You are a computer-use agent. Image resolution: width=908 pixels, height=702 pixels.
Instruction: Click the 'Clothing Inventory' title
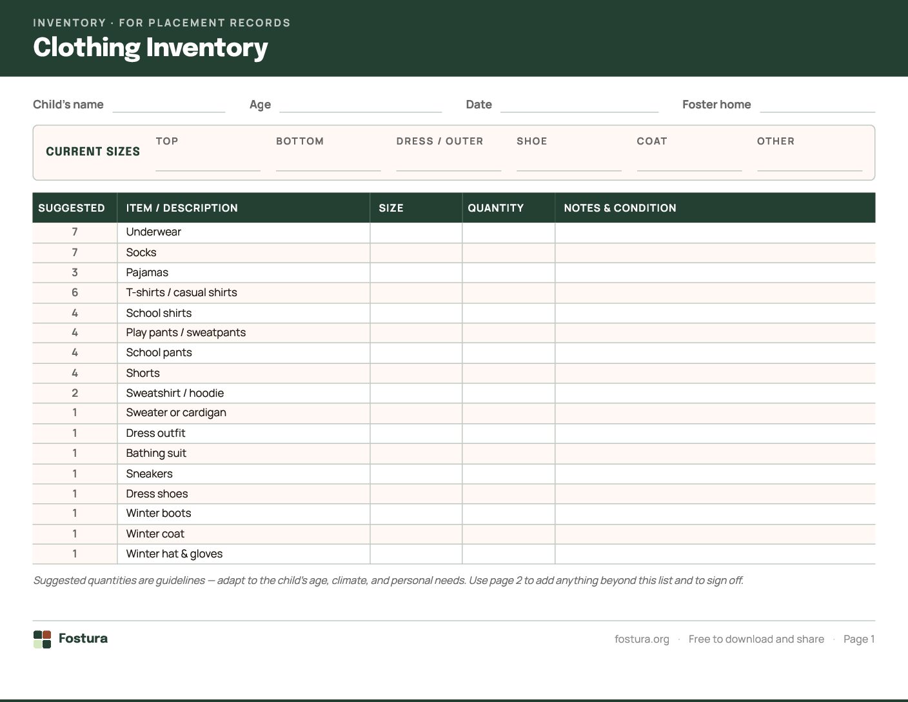150,47
